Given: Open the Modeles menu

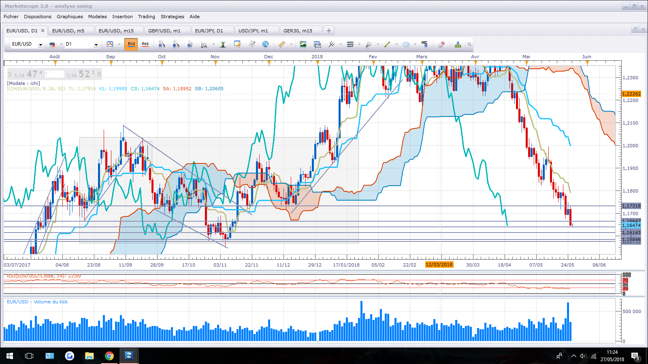Looking at the screenshot, I should pyautogui.click(x=98, y=17).
